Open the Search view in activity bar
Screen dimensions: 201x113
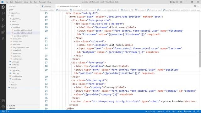point(3,13)
